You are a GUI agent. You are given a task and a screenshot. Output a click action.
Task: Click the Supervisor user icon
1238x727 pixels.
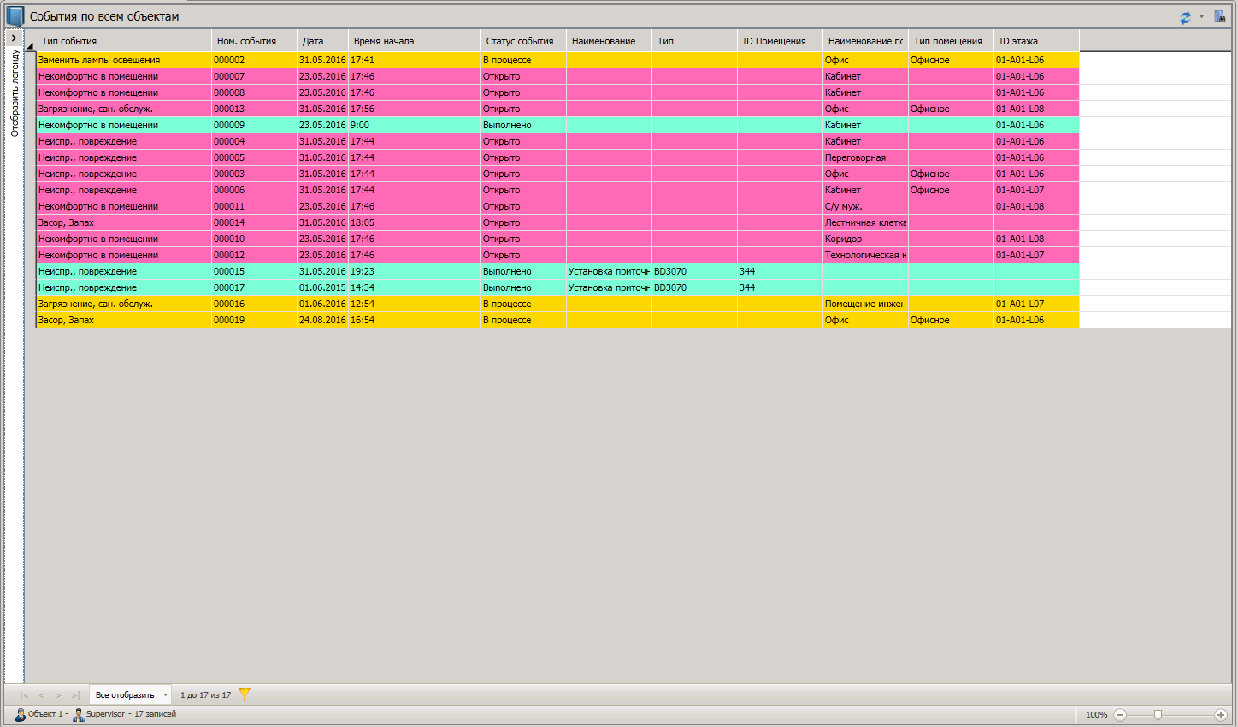tap(79, 714)
